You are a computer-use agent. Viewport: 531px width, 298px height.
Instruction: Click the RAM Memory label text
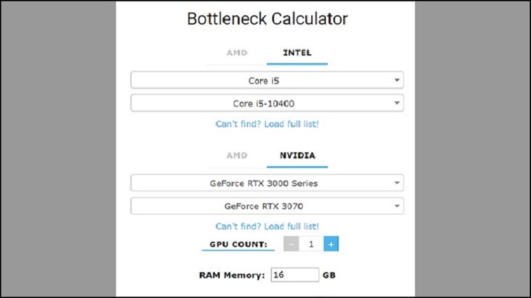point(232,274)
